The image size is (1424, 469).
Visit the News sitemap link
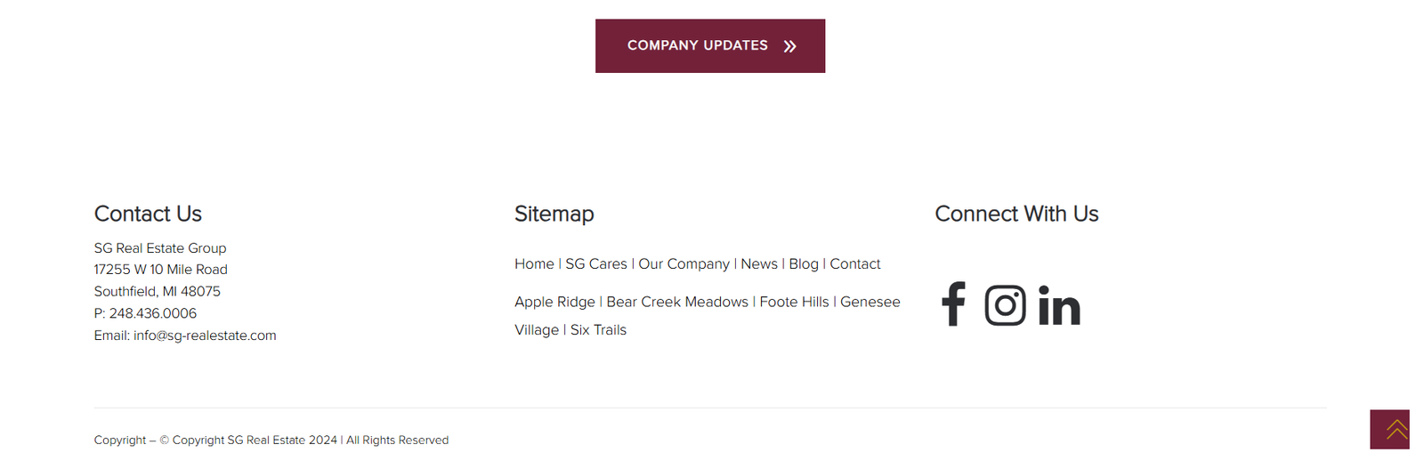(x=759, y=264)
